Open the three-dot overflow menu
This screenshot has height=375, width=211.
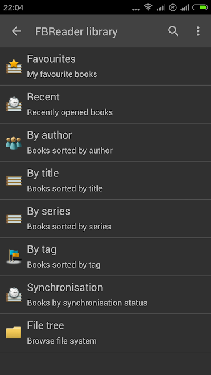click(x=198, y=31)
